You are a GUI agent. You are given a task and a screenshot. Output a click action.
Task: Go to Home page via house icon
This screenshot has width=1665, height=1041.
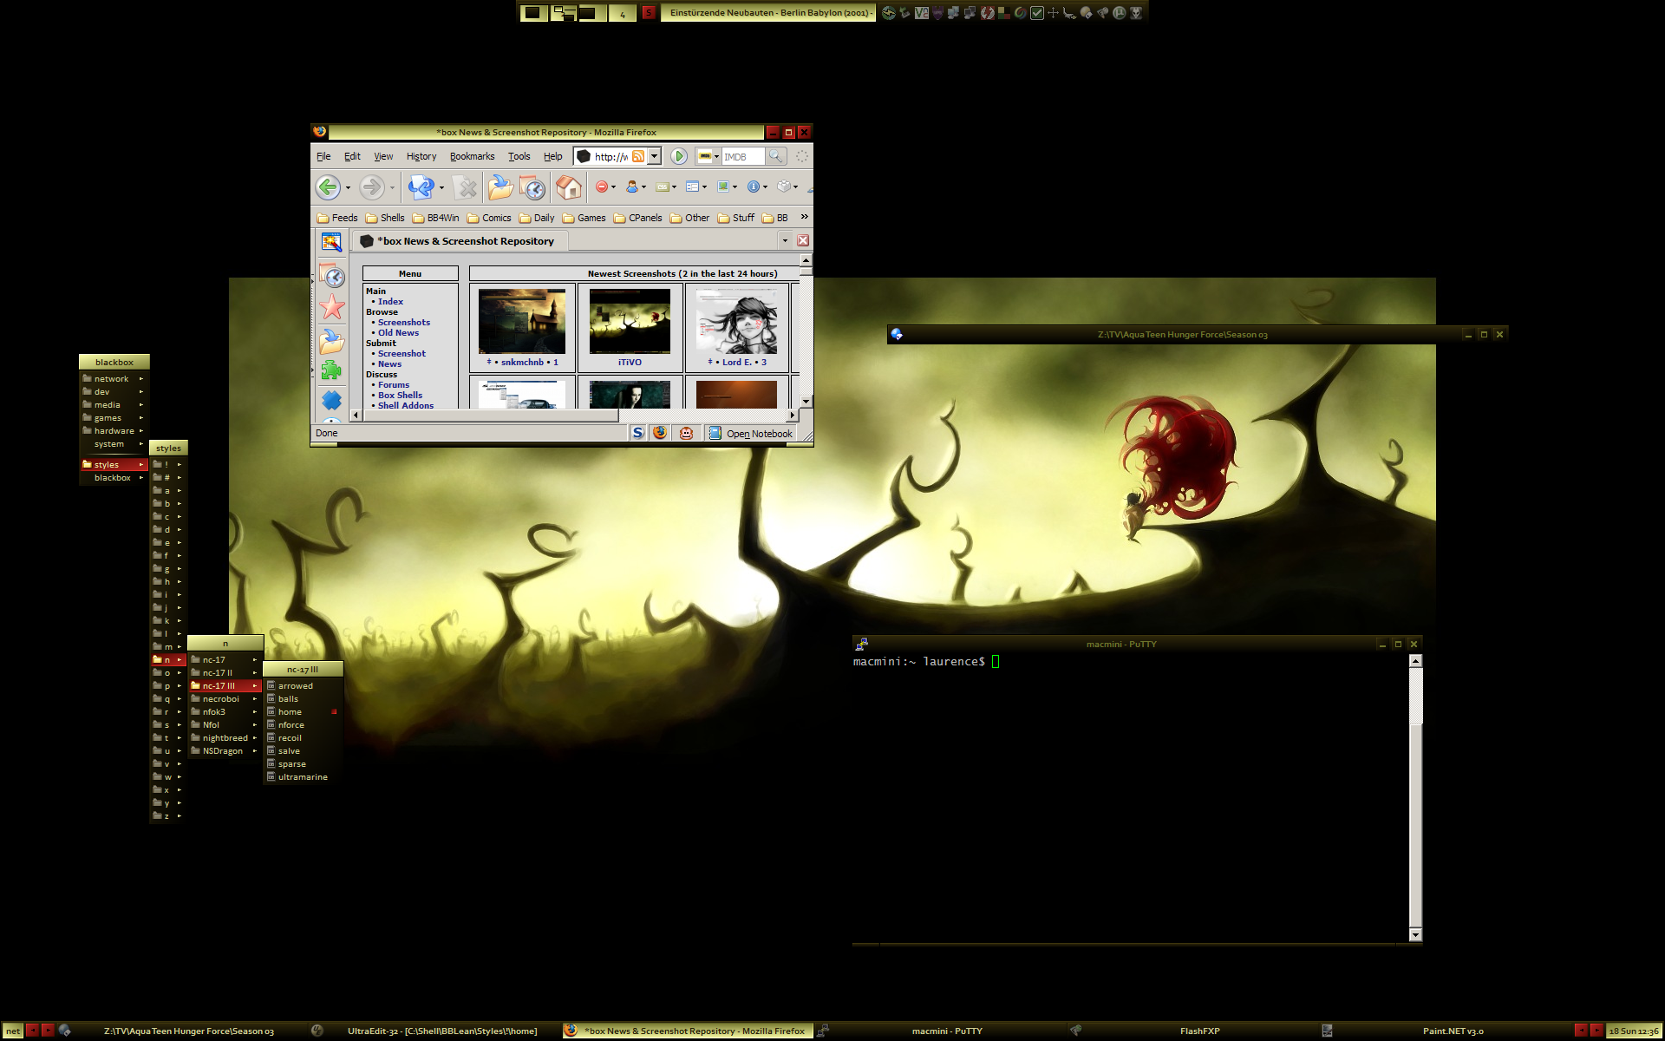click(569, 187)
